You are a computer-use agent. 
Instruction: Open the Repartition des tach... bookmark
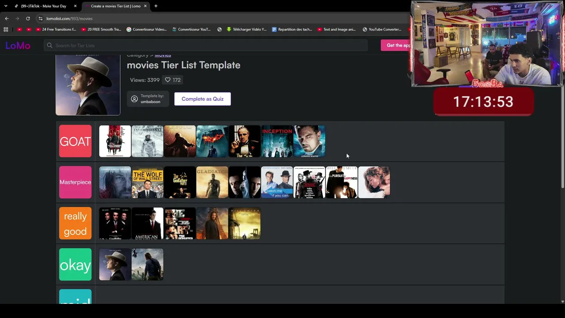point(292,30)
